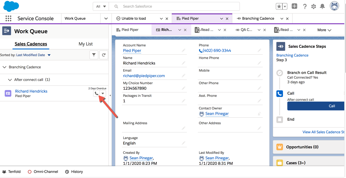Select the Pied Piper workspace tab
The image size is (346, 178).
[190, 18]
